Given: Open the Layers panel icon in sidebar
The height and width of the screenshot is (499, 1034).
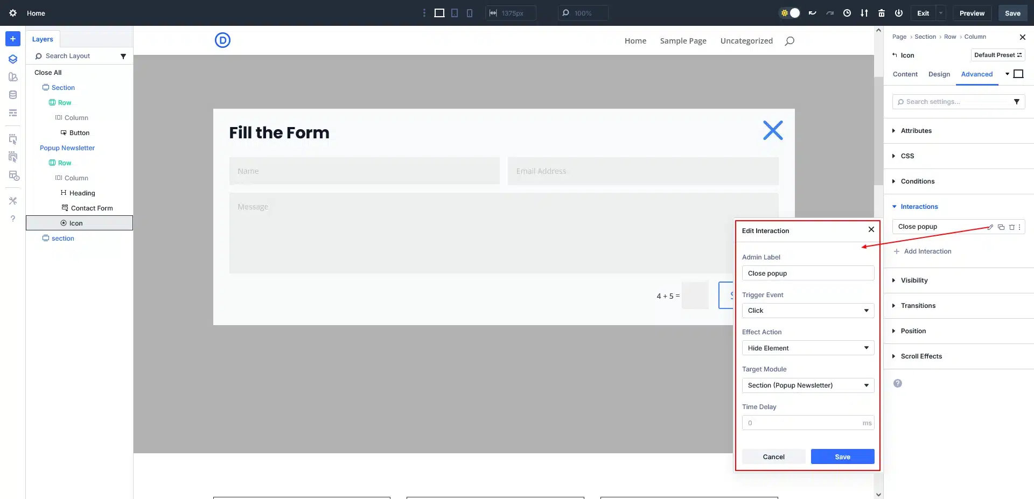Looking at the screenshot, I should click(13, 59).
